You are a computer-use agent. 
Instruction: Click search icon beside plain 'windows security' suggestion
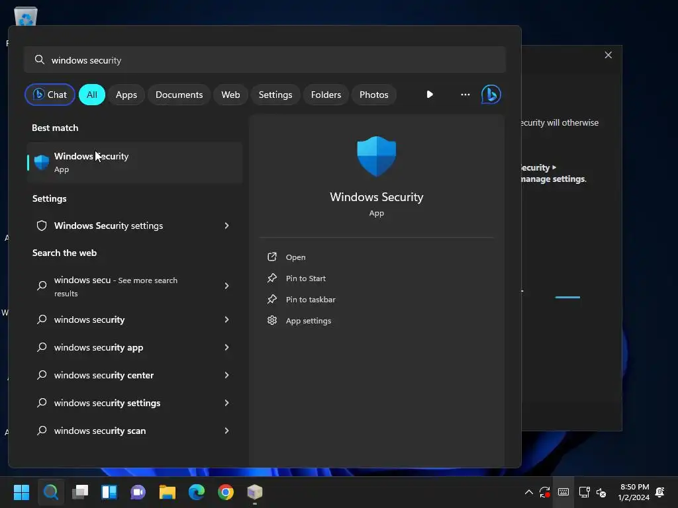coord(42,319)
